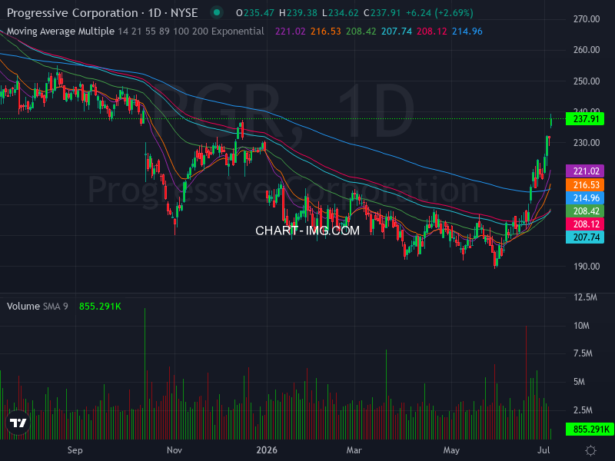The height and width of the screenshot is (461, 615).
Task: Click the green 208.42 EMA value in legend
Action: click(361, 32)
